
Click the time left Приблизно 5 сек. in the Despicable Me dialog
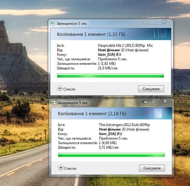click(112, 59)
